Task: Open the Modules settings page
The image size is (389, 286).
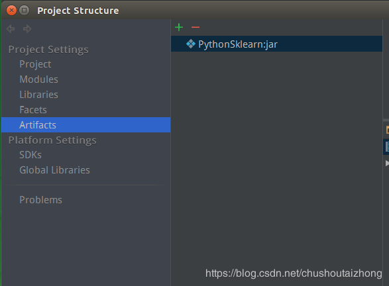Action: coord(38,79)
